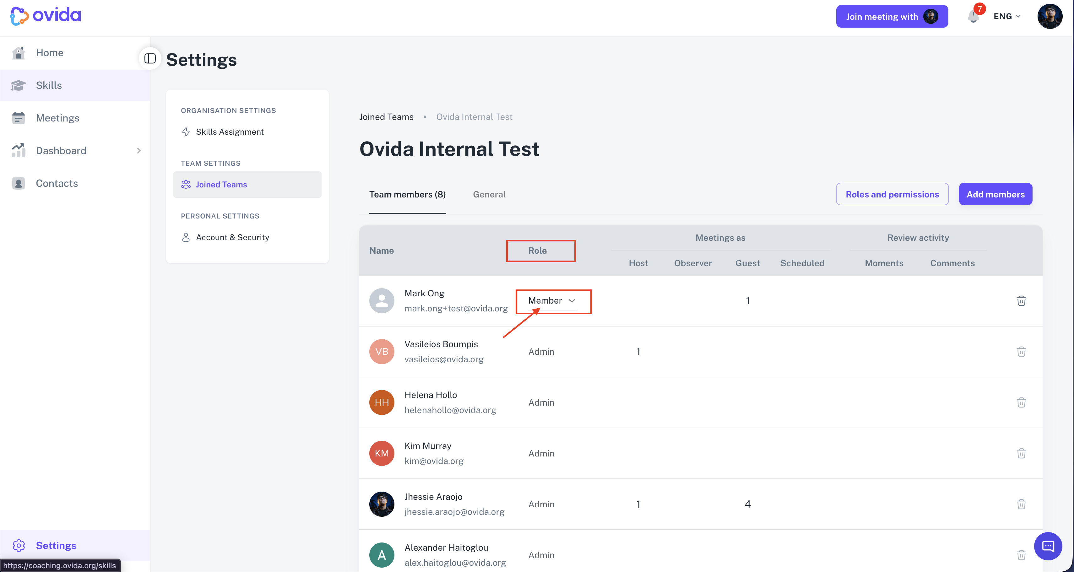Click trash icon in Helena Hollo row
This screenshot has height=572, width=1074.
pos(1021,402)
